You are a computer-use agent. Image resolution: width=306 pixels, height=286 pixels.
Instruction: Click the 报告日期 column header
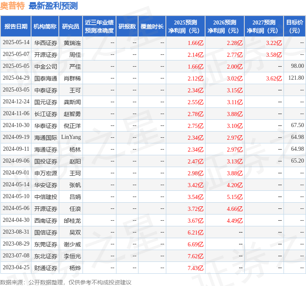(16, 27)
